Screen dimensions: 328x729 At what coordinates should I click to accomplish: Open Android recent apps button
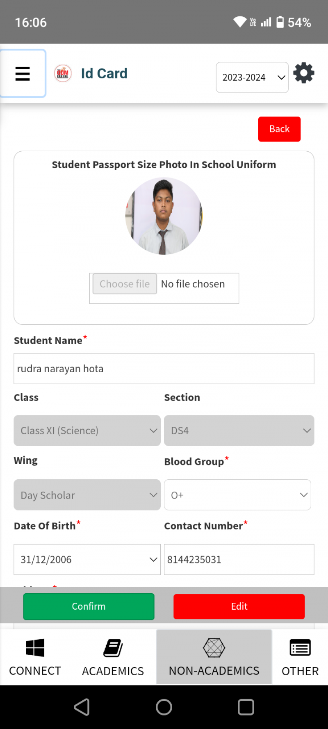pos(246,707)
